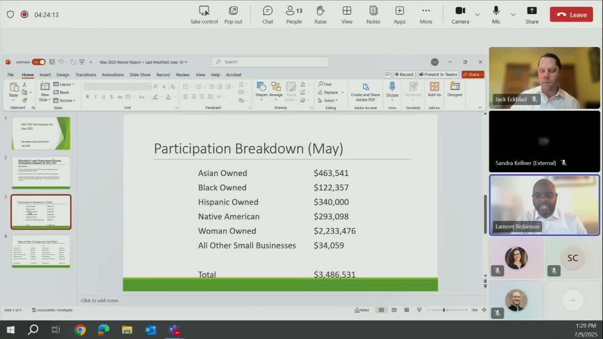Open Google Chrome from the taskbar
603x339 pixels.
(x=80, y=330)
